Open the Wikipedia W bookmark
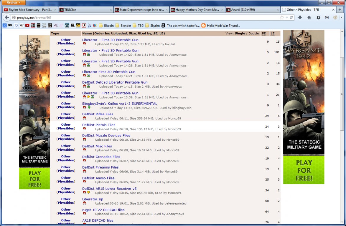 click(22, 26)
